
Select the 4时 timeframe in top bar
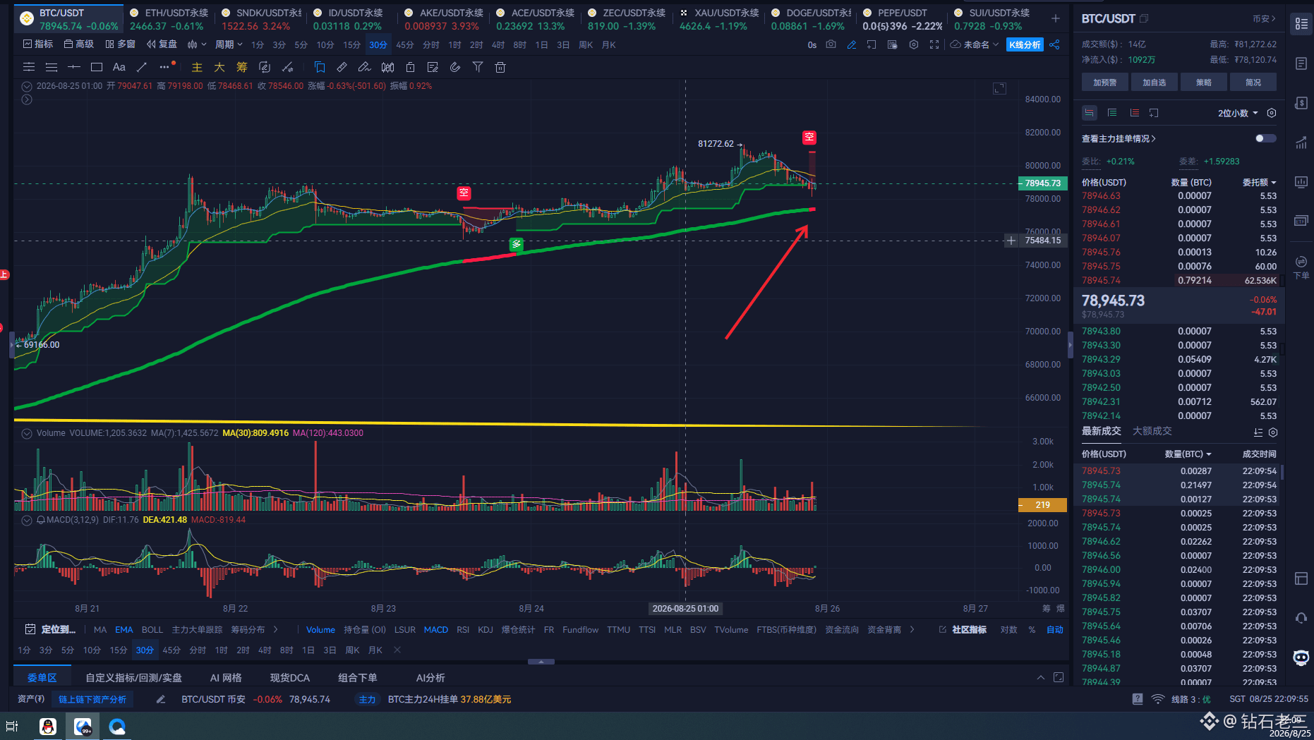[x=498, y=44]
